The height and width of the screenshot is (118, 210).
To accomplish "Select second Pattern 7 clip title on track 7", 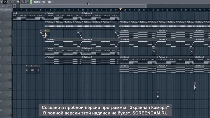I will pyautogui.click(x=163, y=66).
